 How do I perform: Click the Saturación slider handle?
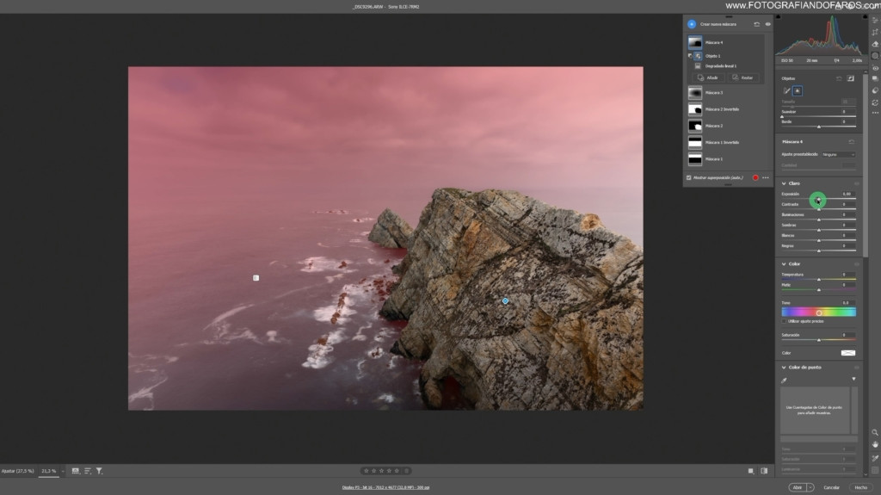click(x=819, y=340)
